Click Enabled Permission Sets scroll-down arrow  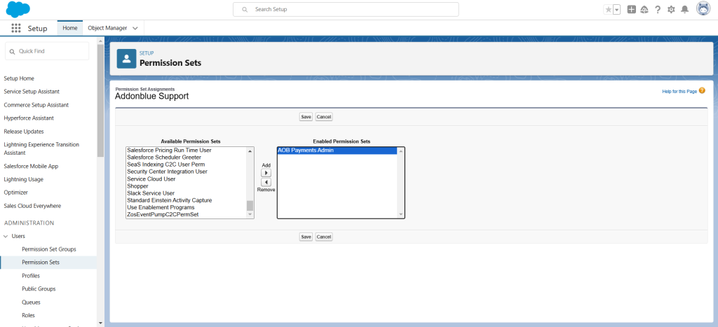click(x=401, y=214)
